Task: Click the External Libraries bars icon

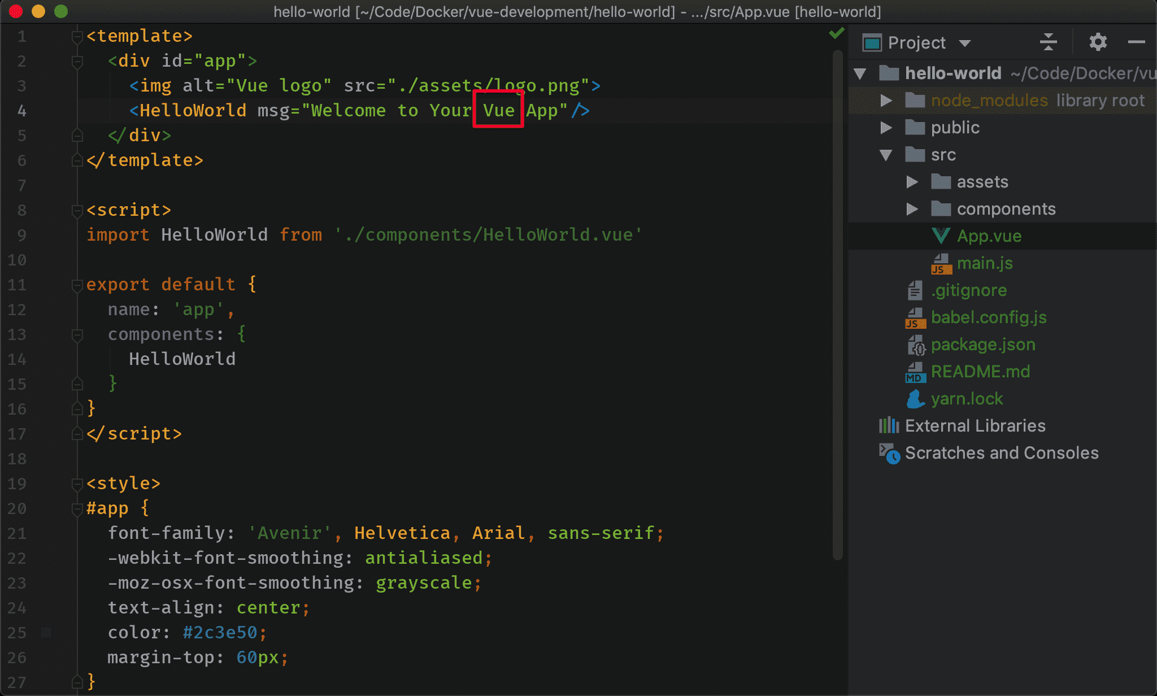Action: pos(889,425)
